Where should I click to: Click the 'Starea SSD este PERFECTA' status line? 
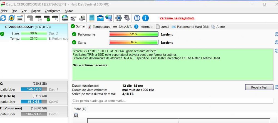pyautogui.click(x=115, y=51)
